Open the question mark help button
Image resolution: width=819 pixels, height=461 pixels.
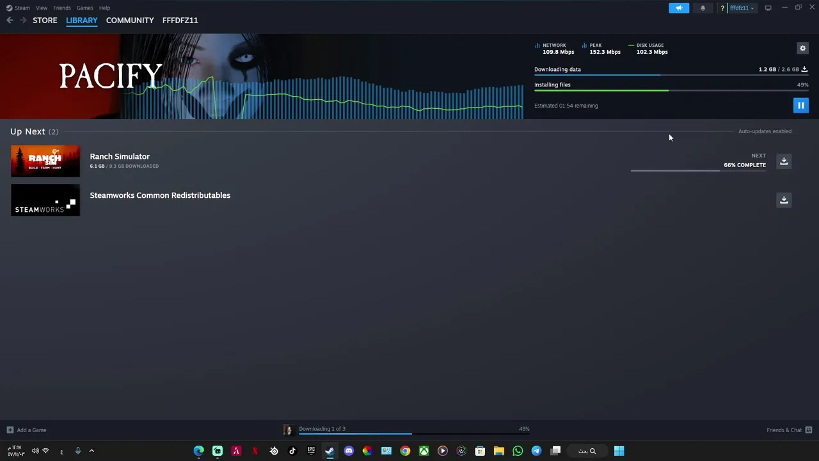(x=722, y=8)
